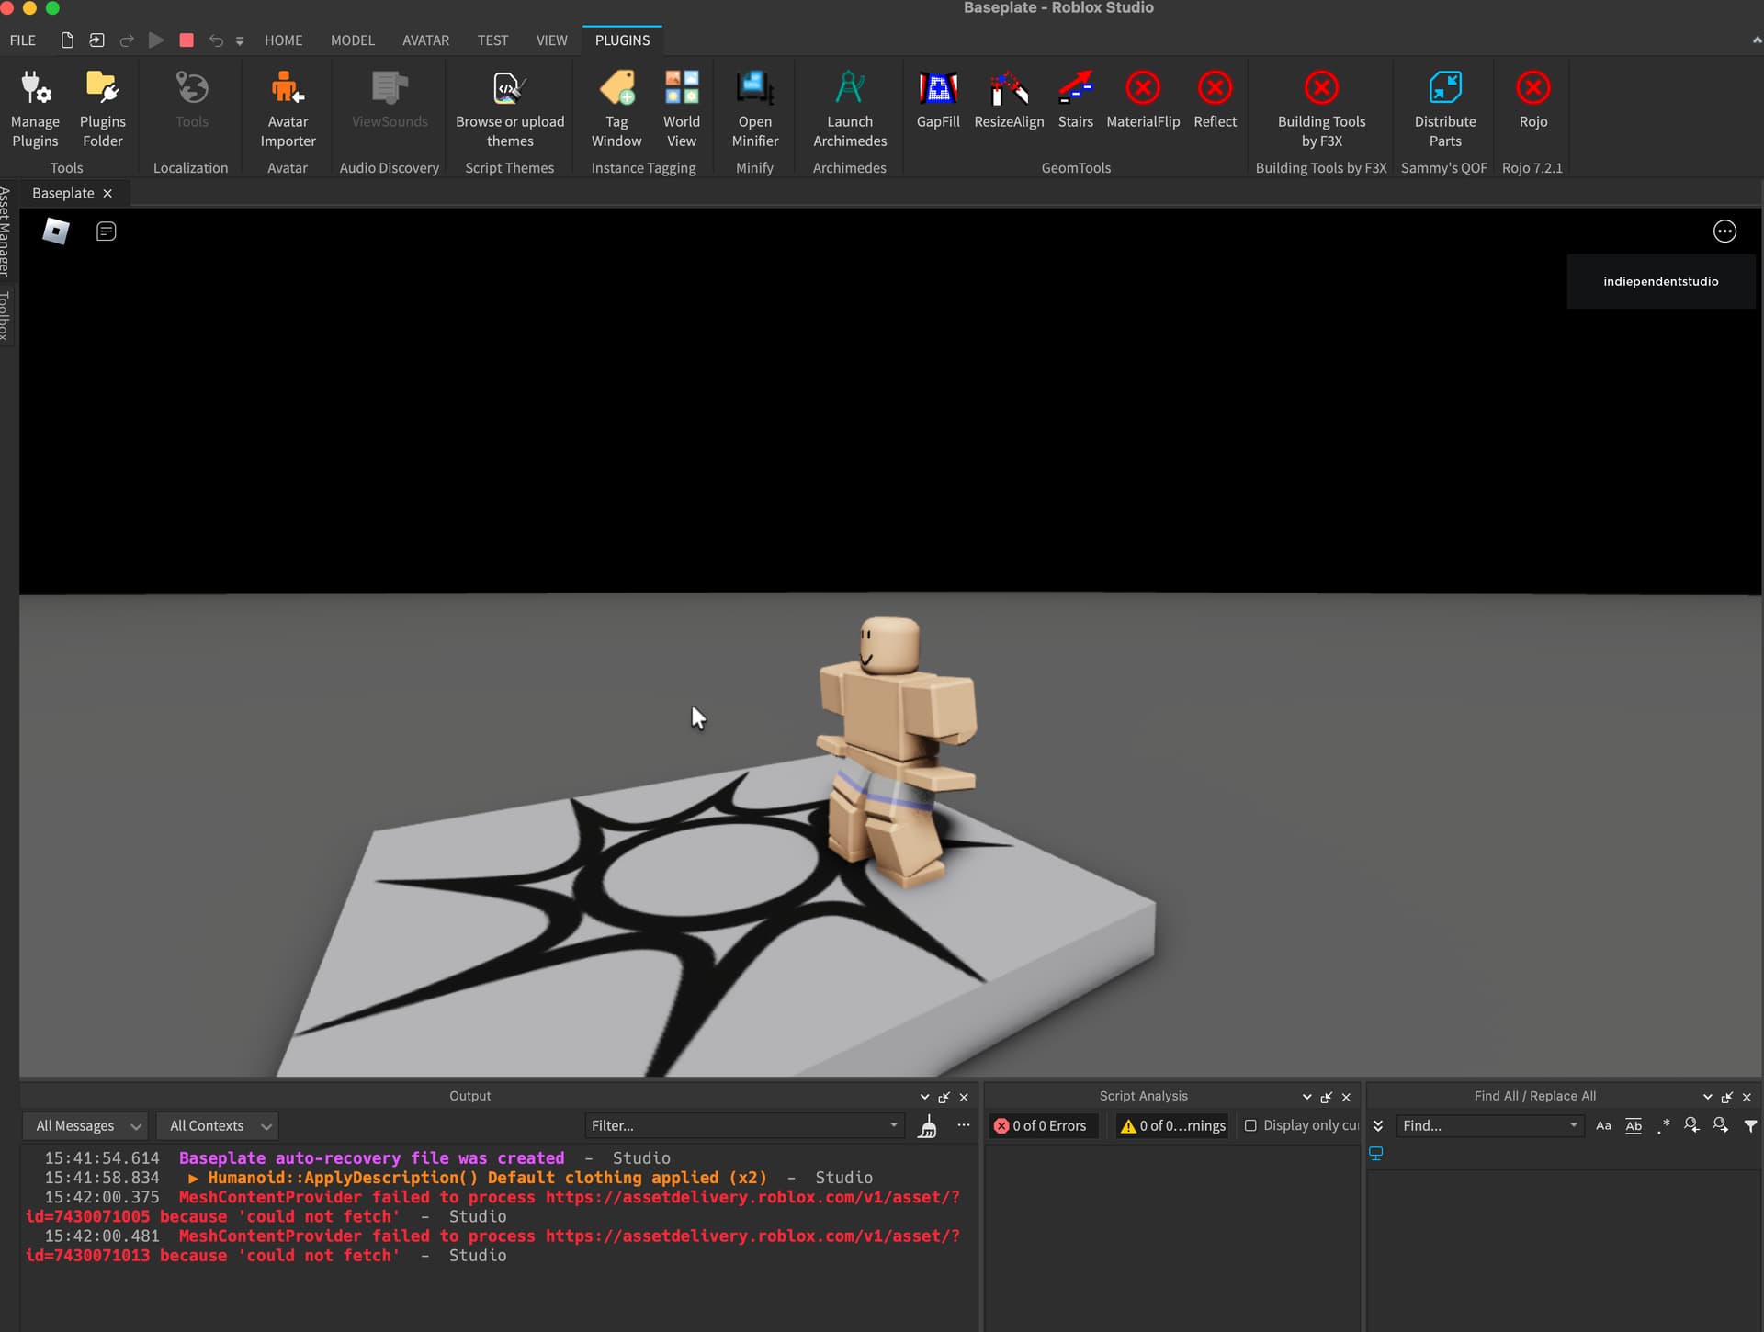Run the Rojo 7.2.1 plugin
Screen dimensions: 1764x1332
tap(1532, 101)
